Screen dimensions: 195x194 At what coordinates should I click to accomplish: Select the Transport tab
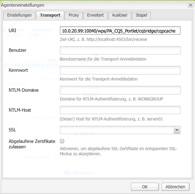(50, 15)
